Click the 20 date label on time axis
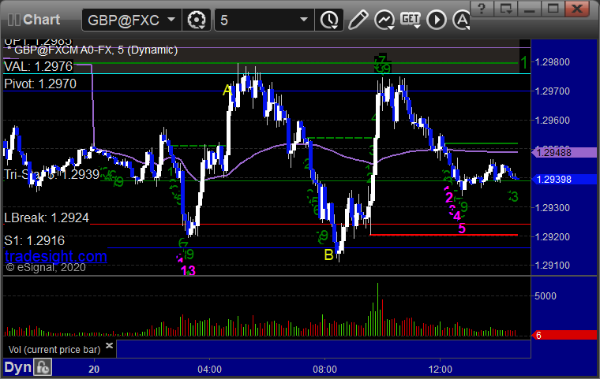 (94, 370)
